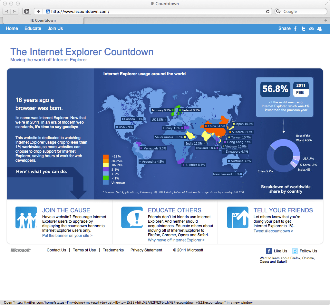Go forward with the browser forward arrow

[x=14, y=11]
